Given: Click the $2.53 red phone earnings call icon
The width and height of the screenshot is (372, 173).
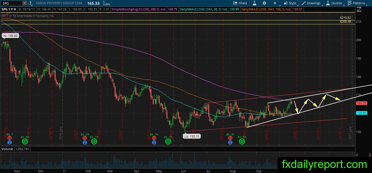Looking at the screenshot, I should pos(85,138).
